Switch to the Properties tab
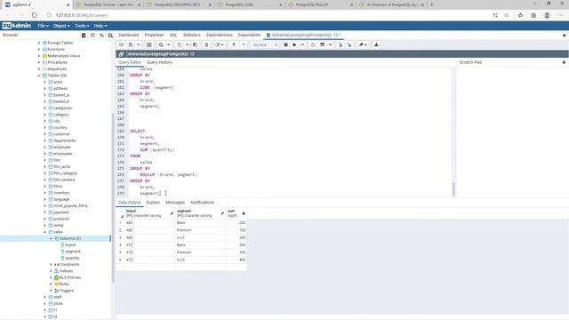Viewport: 569px width, 320px height. (x=154, y=35)
